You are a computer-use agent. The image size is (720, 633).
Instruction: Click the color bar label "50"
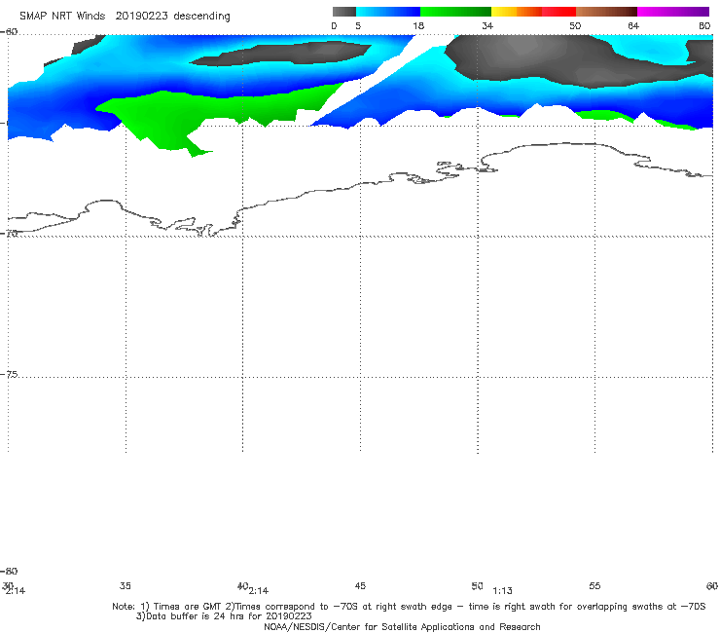(x=575, y=25)
